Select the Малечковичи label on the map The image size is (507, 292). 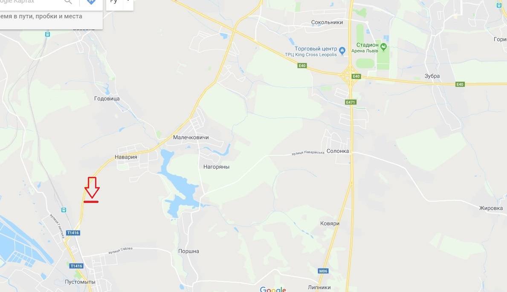pos(191,137)
